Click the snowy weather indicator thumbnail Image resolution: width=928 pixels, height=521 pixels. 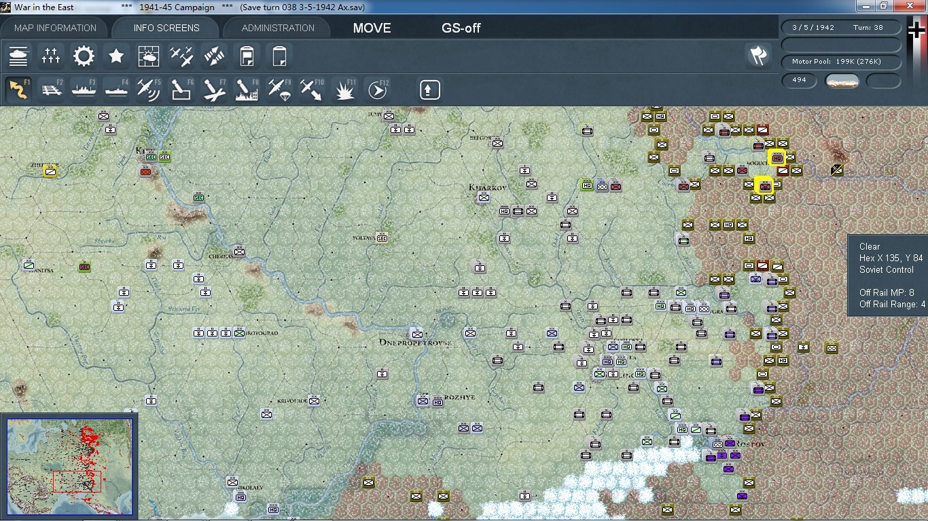point(842,81)
